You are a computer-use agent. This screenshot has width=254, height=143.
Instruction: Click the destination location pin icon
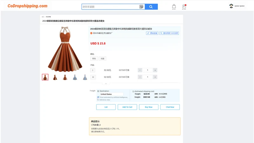point(98,91)
